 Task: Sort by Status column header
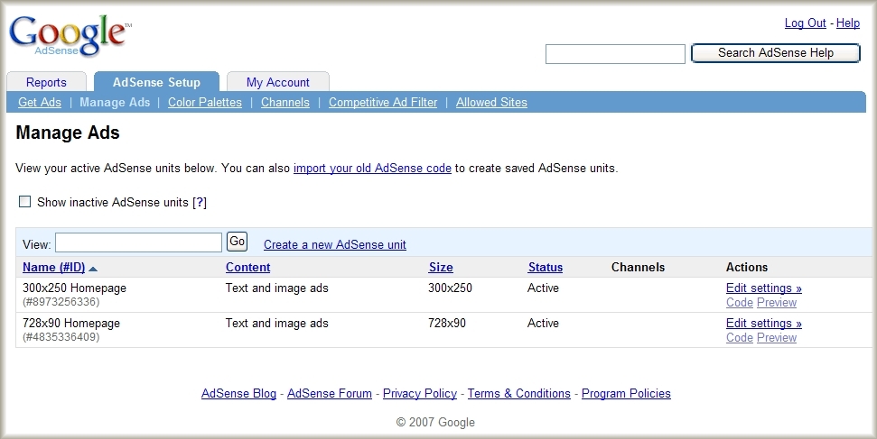click(546, 267)
